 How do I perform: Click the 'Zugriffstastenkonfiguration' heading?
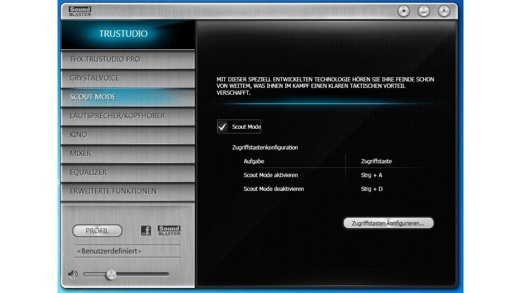click(x=265, y=148)
